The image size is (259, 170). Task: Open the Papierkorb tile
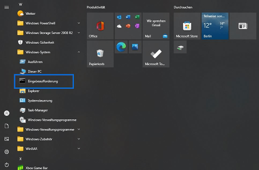tap(100, 54)
